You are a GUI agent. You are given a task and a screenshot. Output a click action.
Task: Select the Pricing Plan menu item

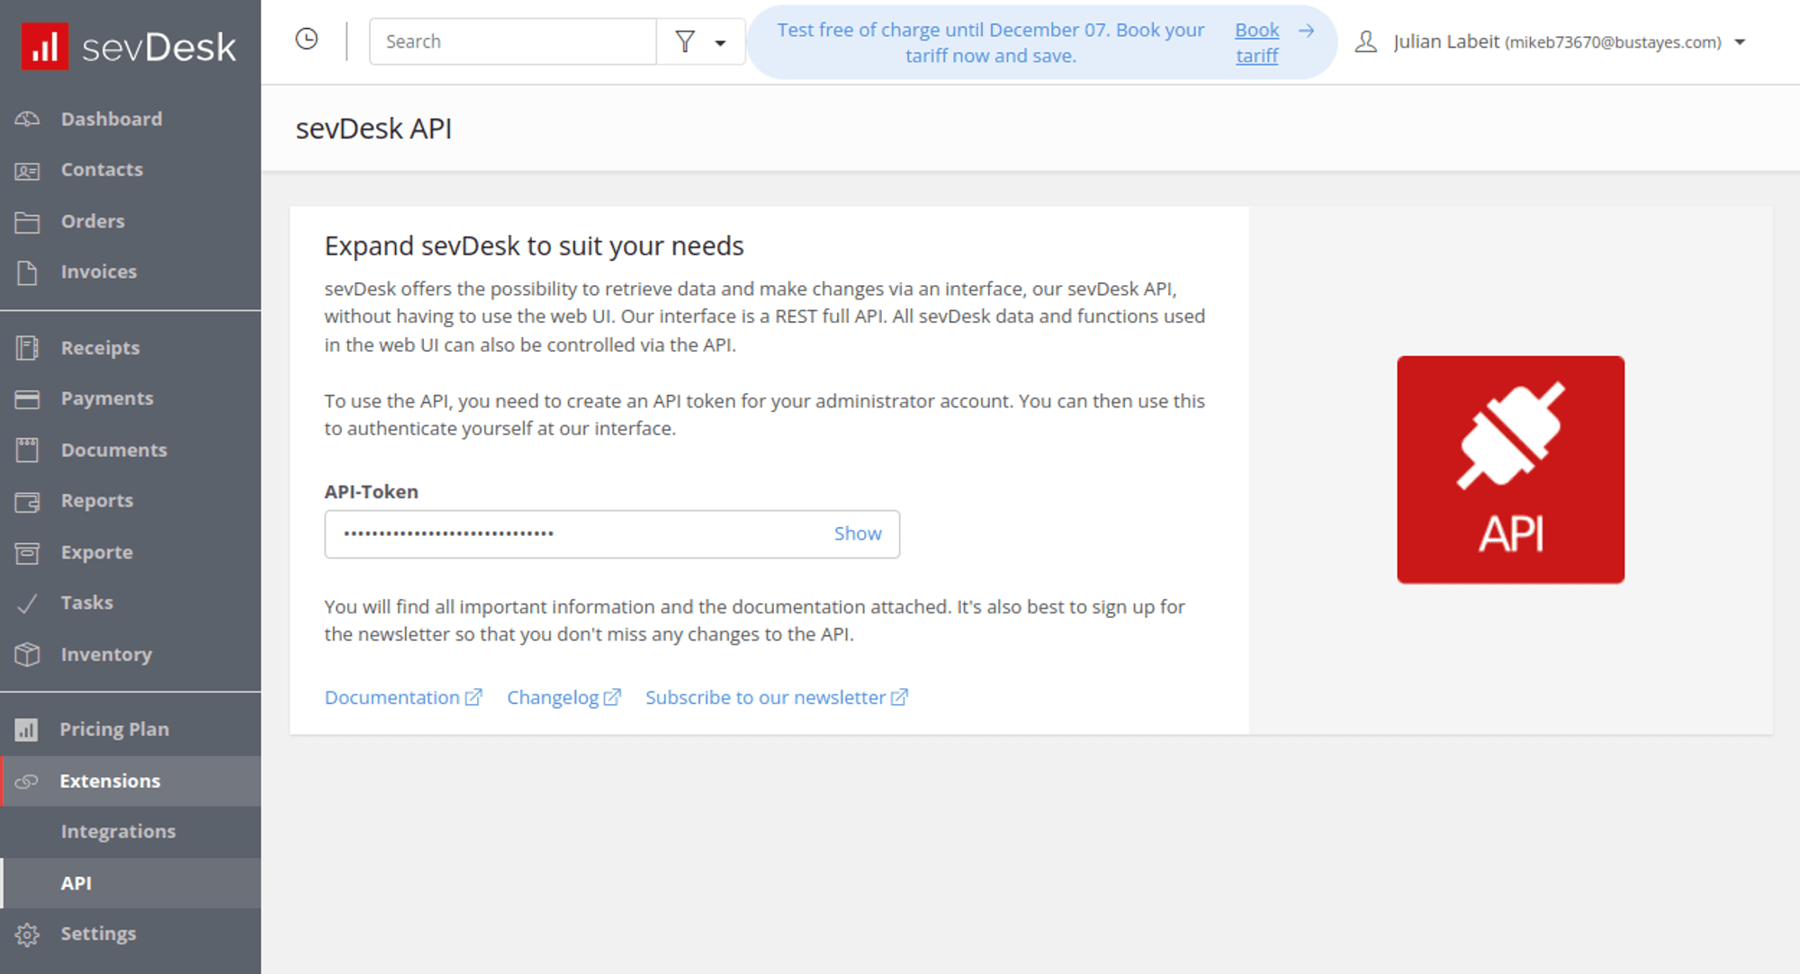[x=114, y=729]
